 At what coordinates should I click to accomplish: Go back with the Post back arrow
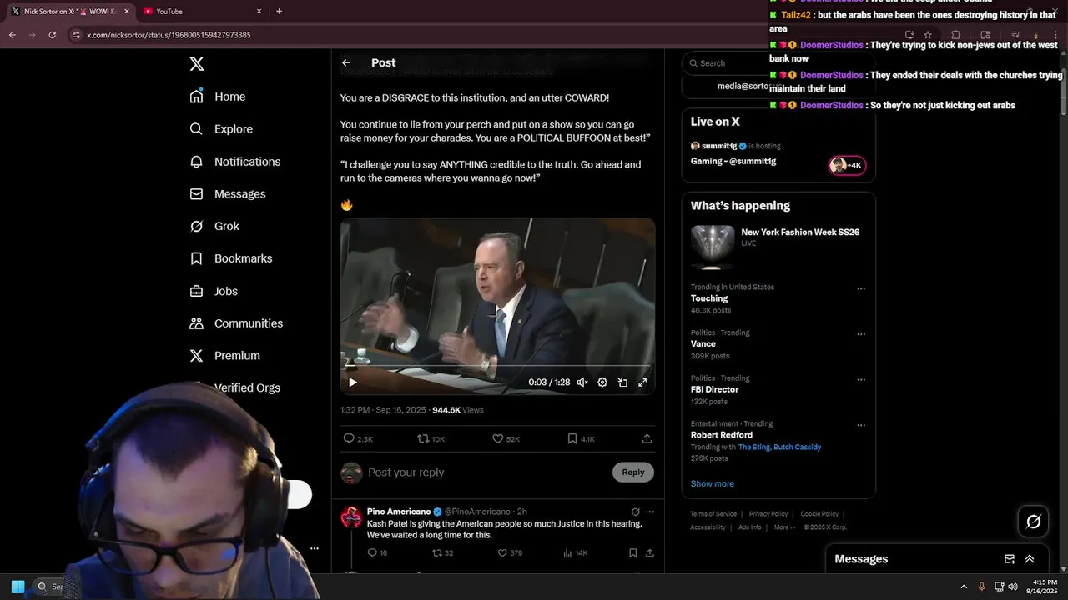(x=346, y=62)
